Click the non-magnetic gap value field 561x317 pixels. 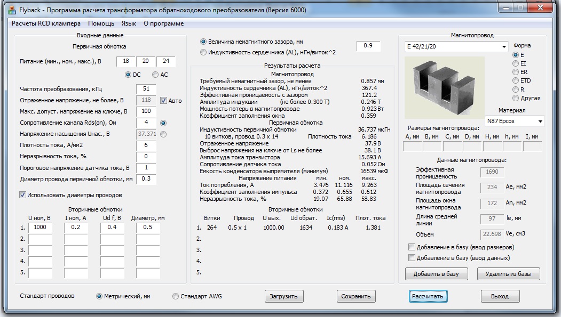pos(368,46)
